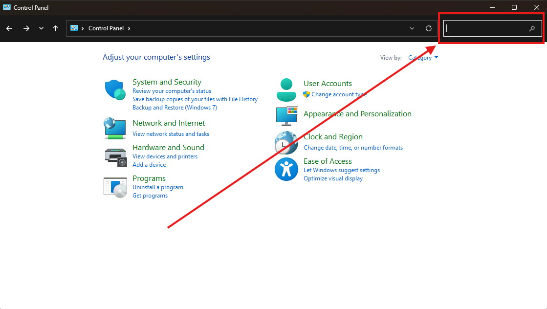This screenshot has height=309, width=547.
Task: Open Network and Internet category
Action: click(x=169, y=123)
